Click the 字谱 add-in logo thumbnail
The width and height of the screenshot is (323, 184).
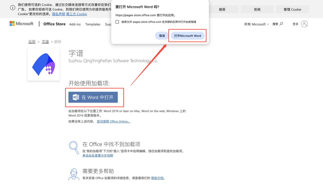click(44, 64)
